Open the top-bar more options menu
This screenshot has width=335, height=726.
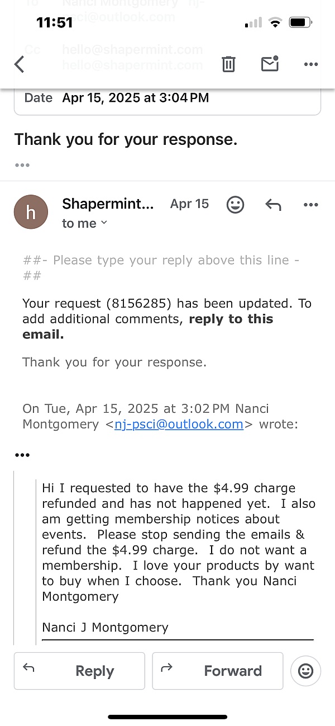click(x=311, y=64)
